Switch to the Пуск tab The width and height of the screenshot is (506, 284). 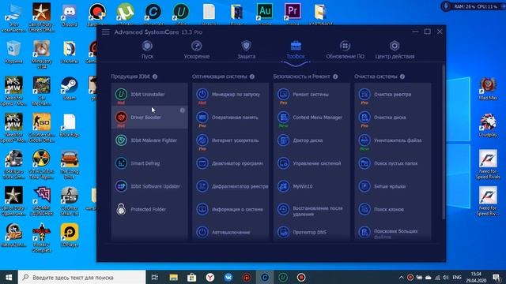click(x=147, y=50)
